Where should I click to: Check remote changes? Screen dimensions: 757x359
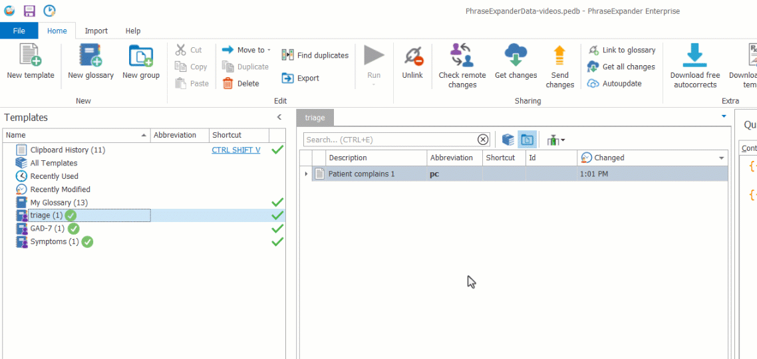click(x=462, y=66)
